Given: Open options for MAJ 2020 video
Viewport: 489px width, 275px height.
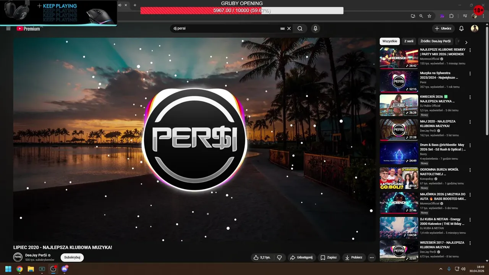Looking at the screenshot, I should pos(470,122).
